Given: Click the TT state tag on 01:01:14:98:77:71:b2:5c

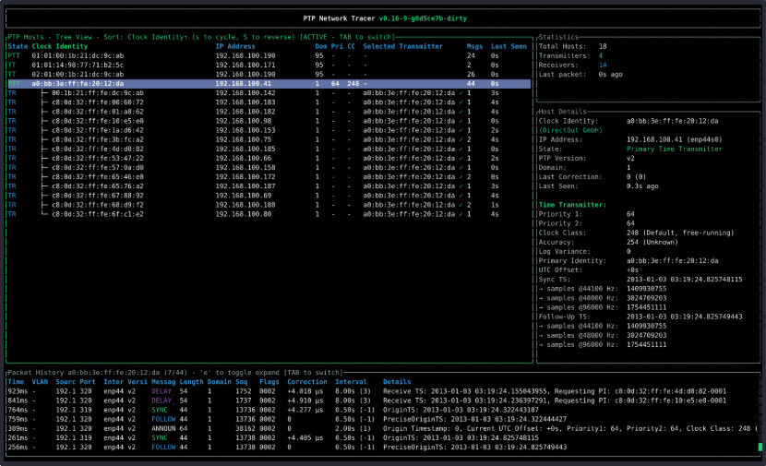Looking at the screenshot, I should [x=11, y=66].
